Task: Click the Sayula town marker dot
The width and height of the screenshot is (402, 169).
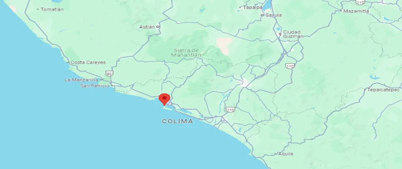Action: point(263,15)
